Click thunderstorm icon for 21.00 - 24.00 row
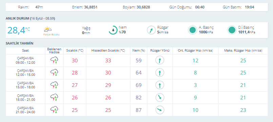The image size is (273, 122). point(54,110)
